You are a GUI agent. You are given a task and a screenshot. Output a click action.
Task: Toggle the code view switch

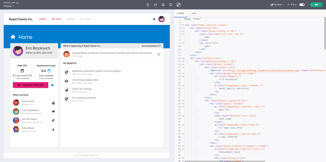(x=302, y=5)
